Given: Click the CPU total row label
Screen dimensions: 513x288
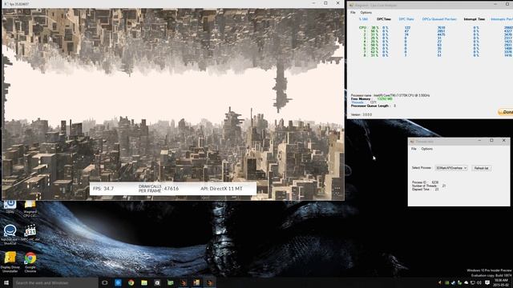Looking at the screenshot, I should point(362,28).
